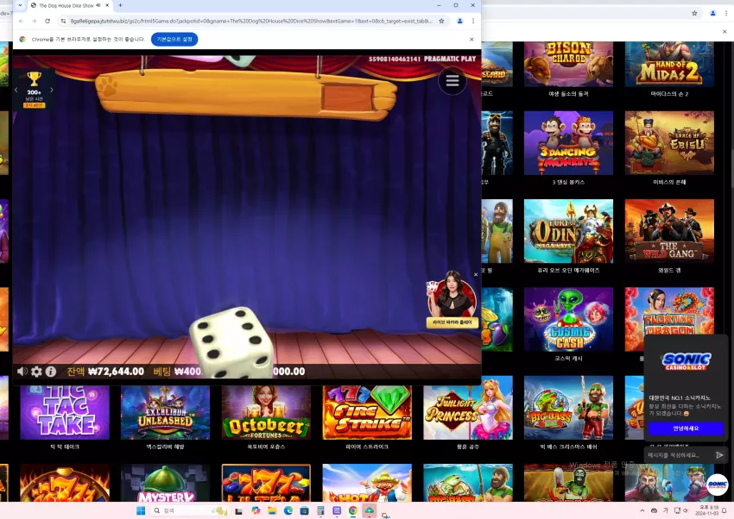The image size is (734, 519).
Task: Go to previous tournament panel arrow
Action: 16,90
